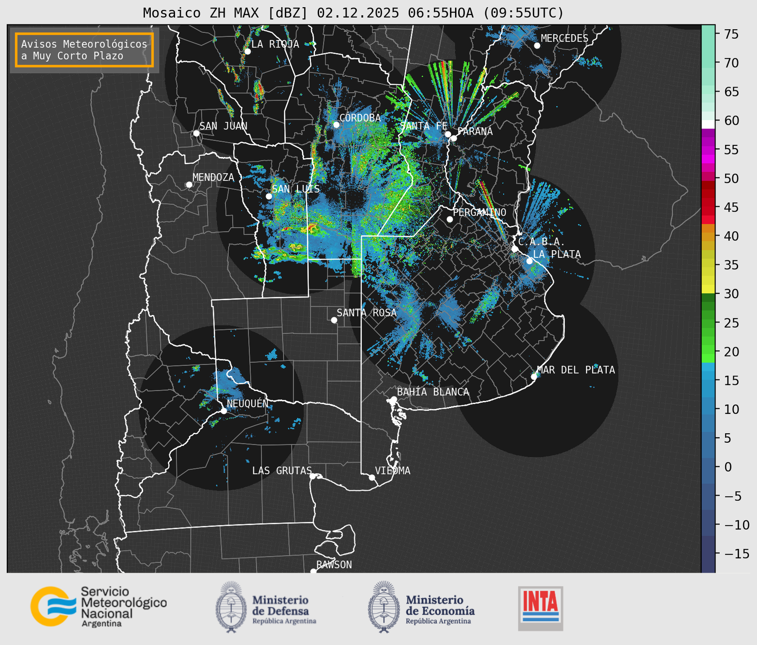
Task: Click the Servicio Meteorológico Nacional logo
Action: [99, 607]
